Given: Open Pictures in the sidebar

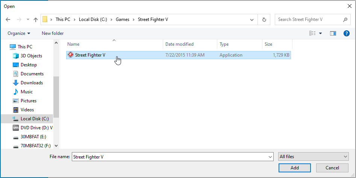Looking at the screenshot, I should click(x=28, y=101).
